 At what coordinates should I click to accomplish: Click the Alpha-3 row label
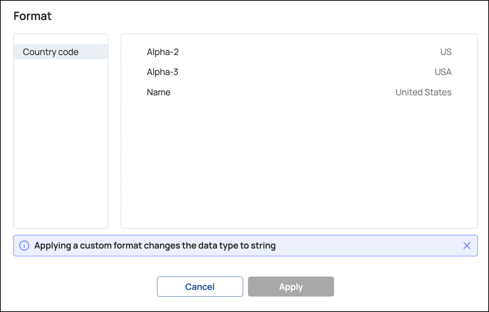tap(163, 72)
